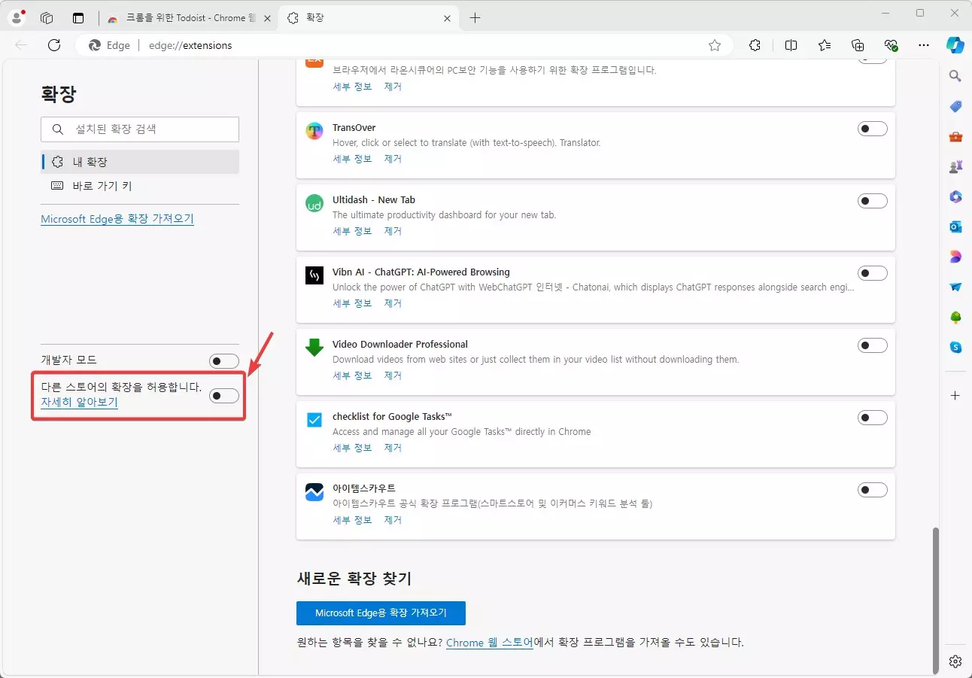
Task: Enable the TransOver extension toggle
Action: click(873, 129)
